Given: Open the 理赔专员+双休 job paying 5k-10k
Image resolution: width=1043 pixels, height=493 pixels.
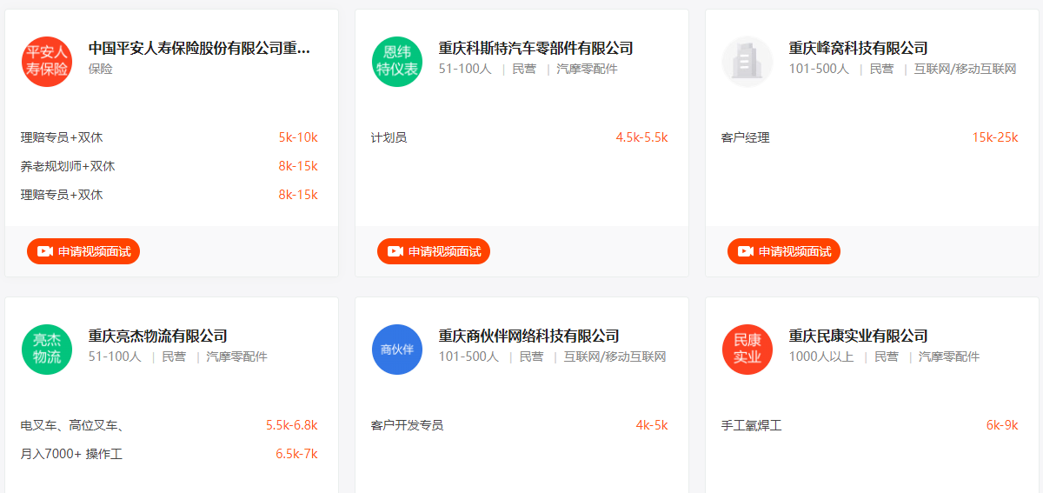Looking at the screenshot, I should click(62, 137).
